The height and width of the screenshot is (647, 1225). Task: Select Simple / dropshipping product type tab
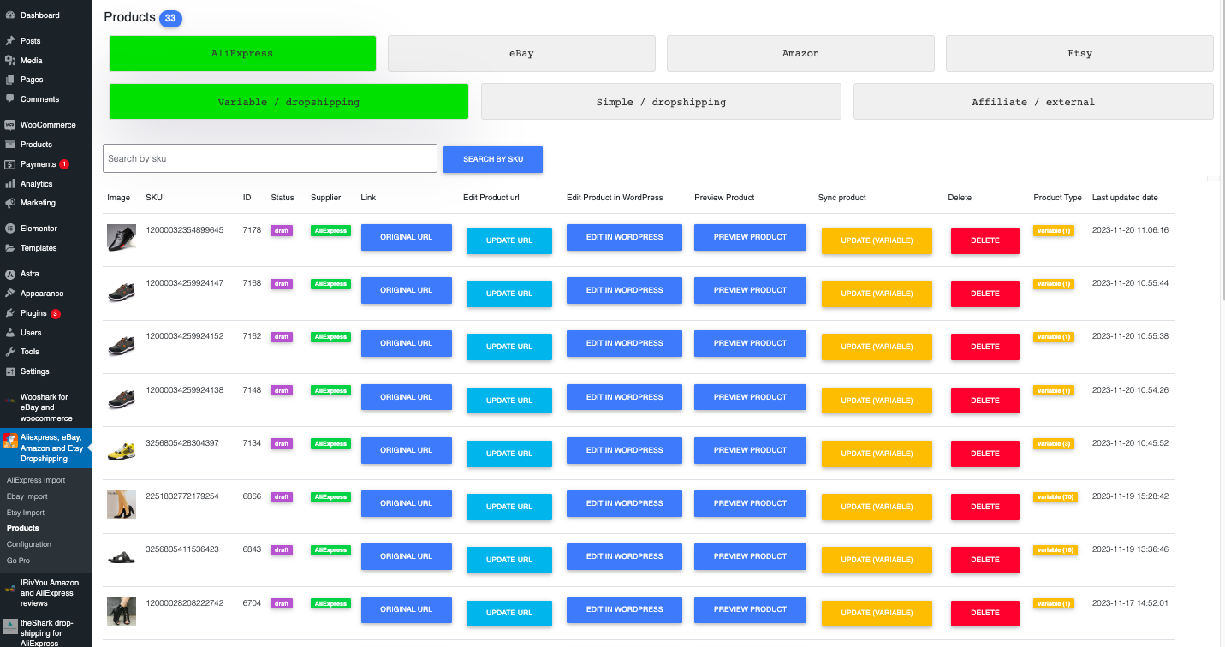click(661, 102)
